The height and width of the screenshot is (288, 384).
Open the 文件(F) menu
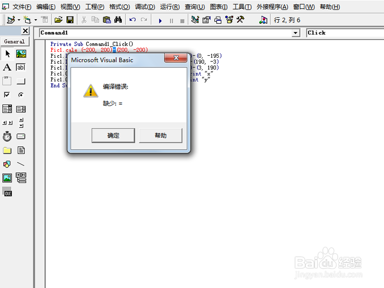[x=22, y=7]
